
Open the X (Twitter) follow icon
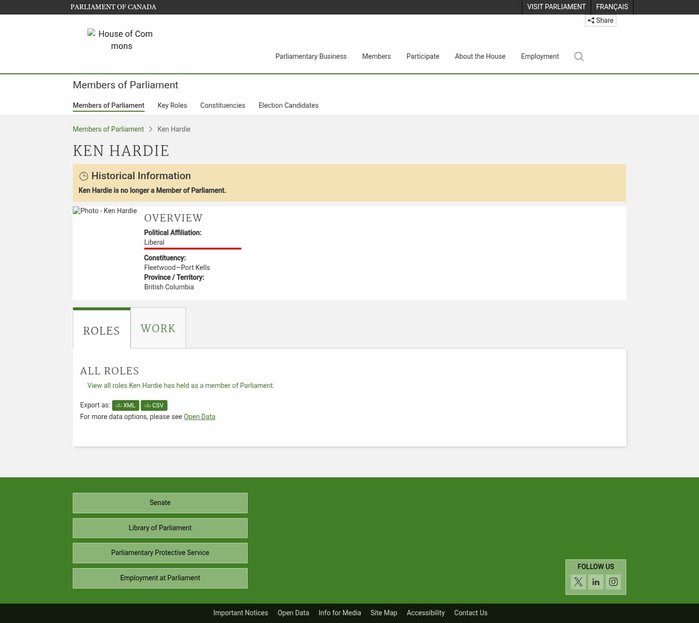(x=578, y=582)
